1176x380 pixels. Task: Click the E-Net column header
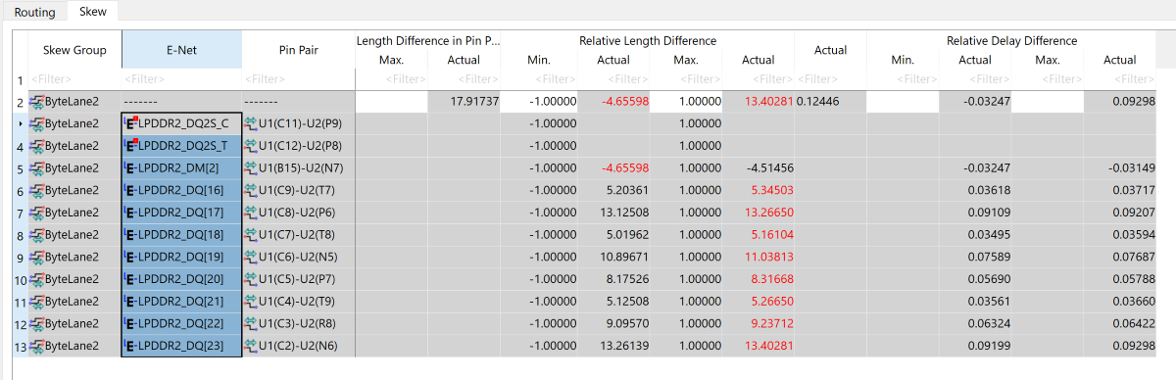point(181,49)
